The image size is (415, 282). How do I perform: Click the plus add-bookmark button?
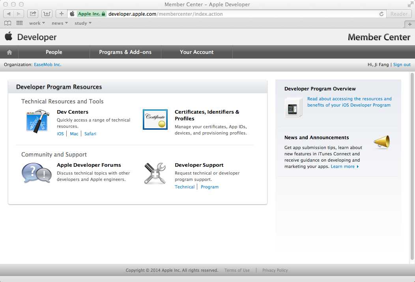point(62,14)
